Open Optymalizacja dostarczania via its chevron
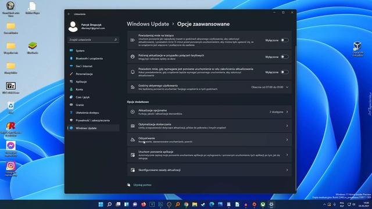This screenshot has height=209, width=372. point(287,126)
